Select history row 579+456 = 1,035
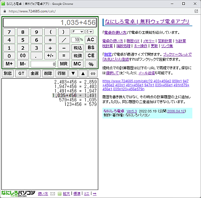 point(78,100)
